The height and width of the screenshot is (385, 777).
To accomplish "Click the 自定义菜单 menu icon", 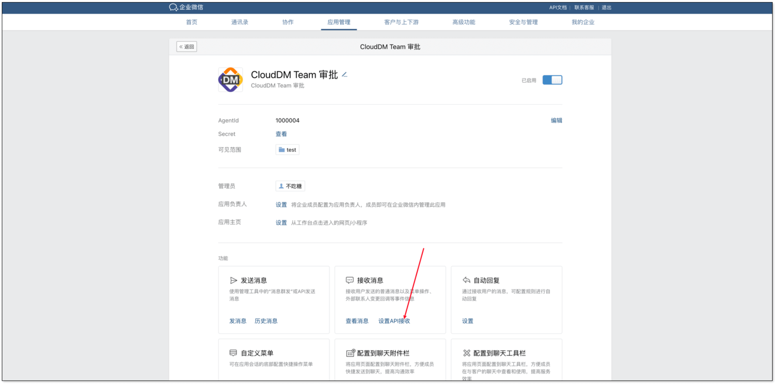I will point(233,353).
